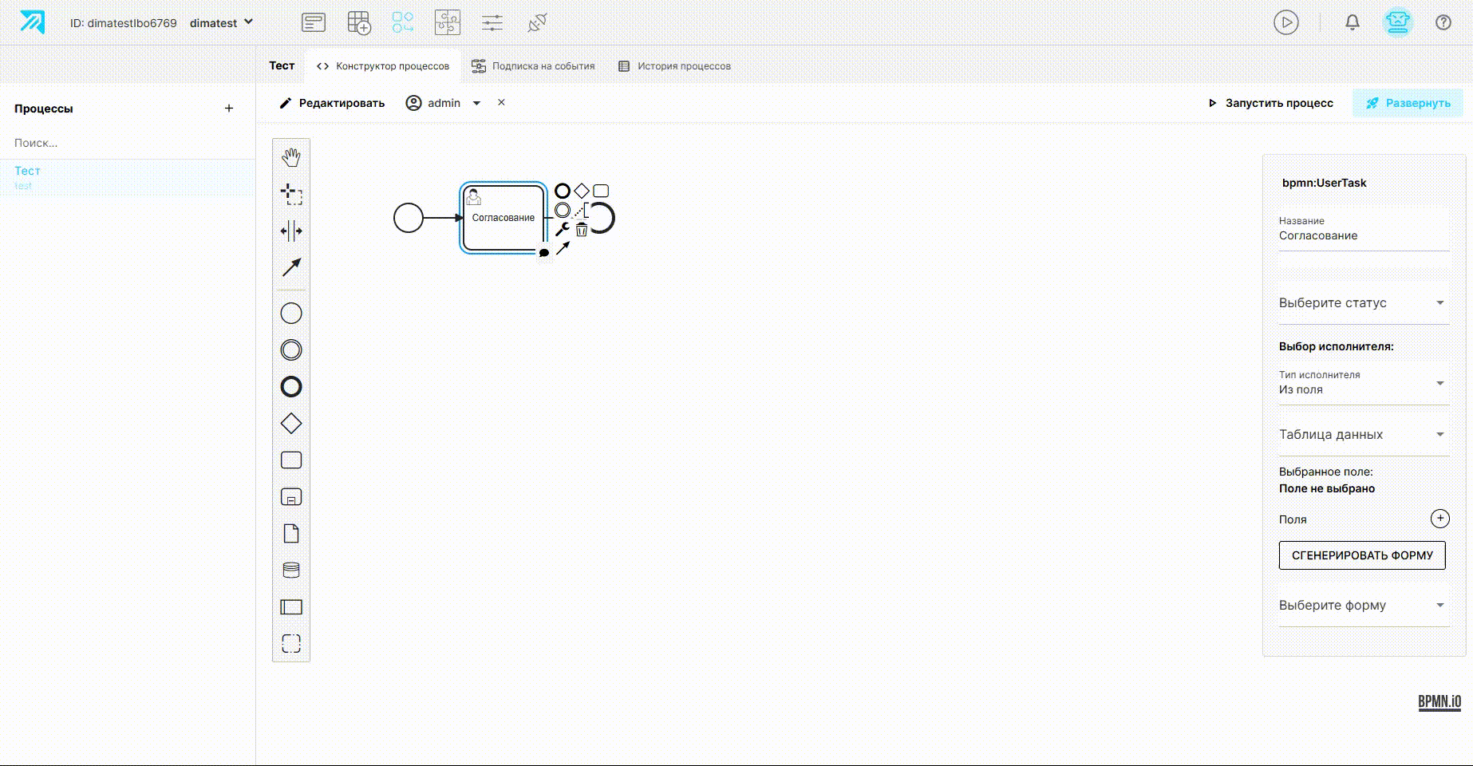Open change-type wrench on Согласование task
This screenshot has width=1473, height=766.
(x=563, y=230)
